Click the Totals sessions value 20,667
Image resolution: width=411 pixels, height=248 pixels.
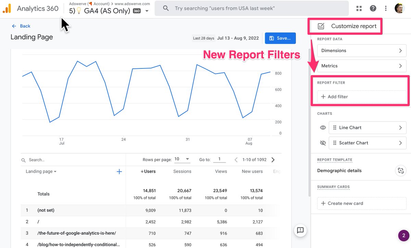(x=185, y=191)
